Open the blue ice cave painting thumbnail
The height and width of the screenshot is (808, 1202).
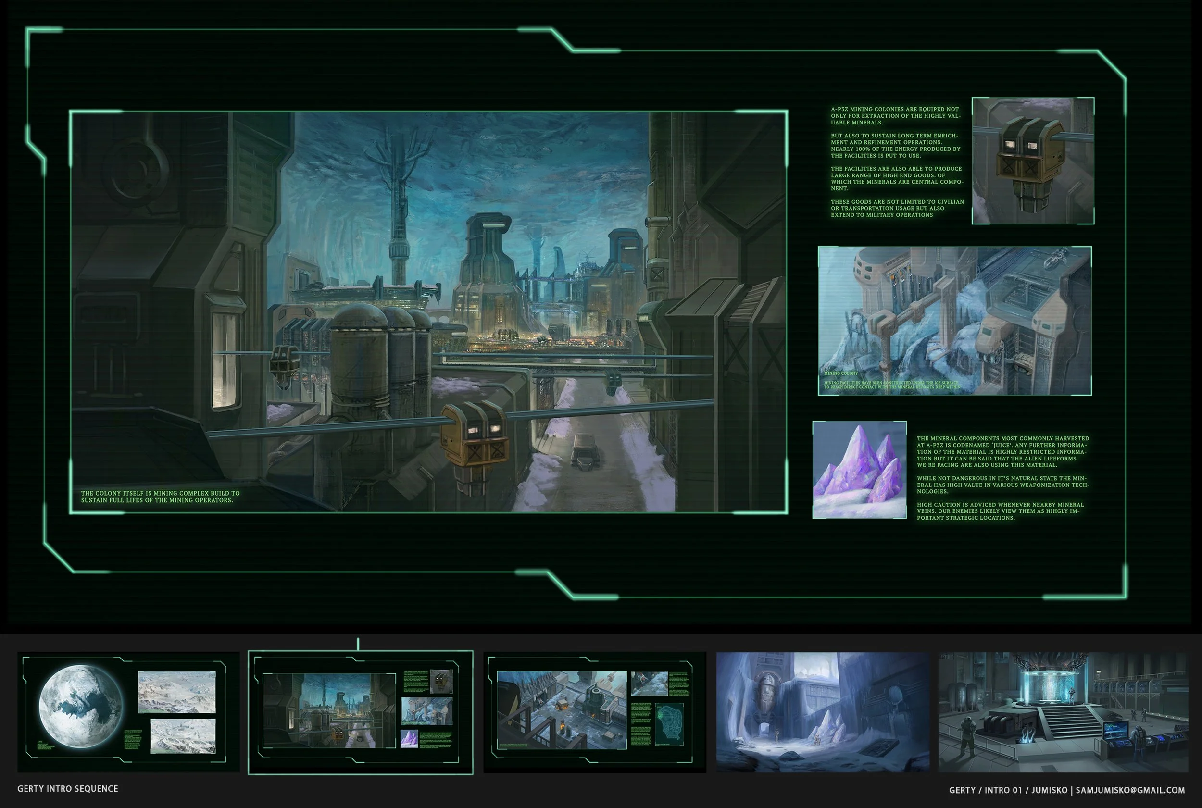click(x=822, y=712)
